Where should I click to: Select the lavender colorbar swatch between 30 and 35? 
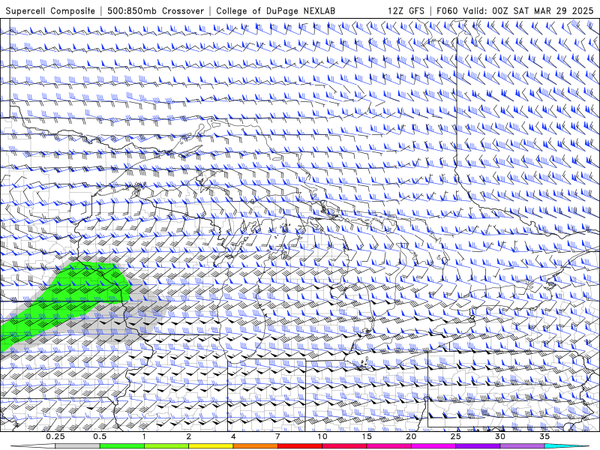click(522, 446)
